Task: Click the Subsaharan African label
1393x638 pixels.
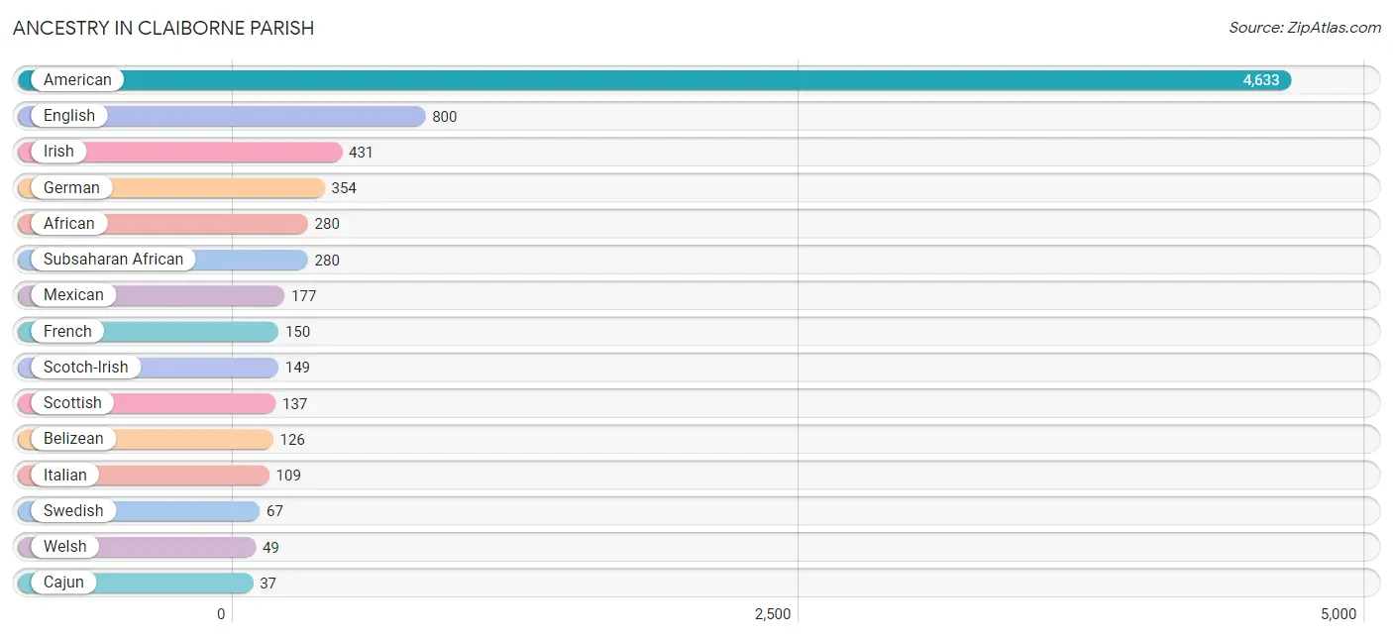Action: click(113, 260)
